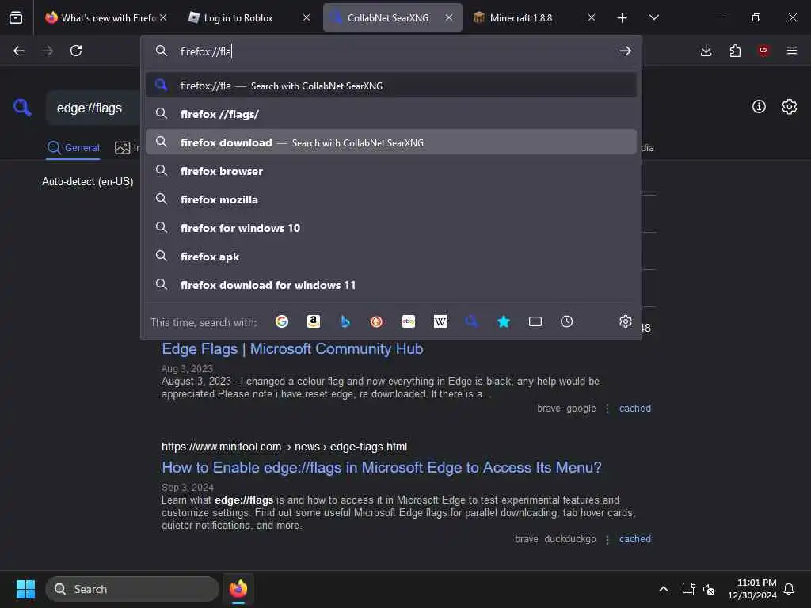Screen dimensions: 811x608
Task: Click the SearXNG logo magnifier
Action: tap(22, 108)
